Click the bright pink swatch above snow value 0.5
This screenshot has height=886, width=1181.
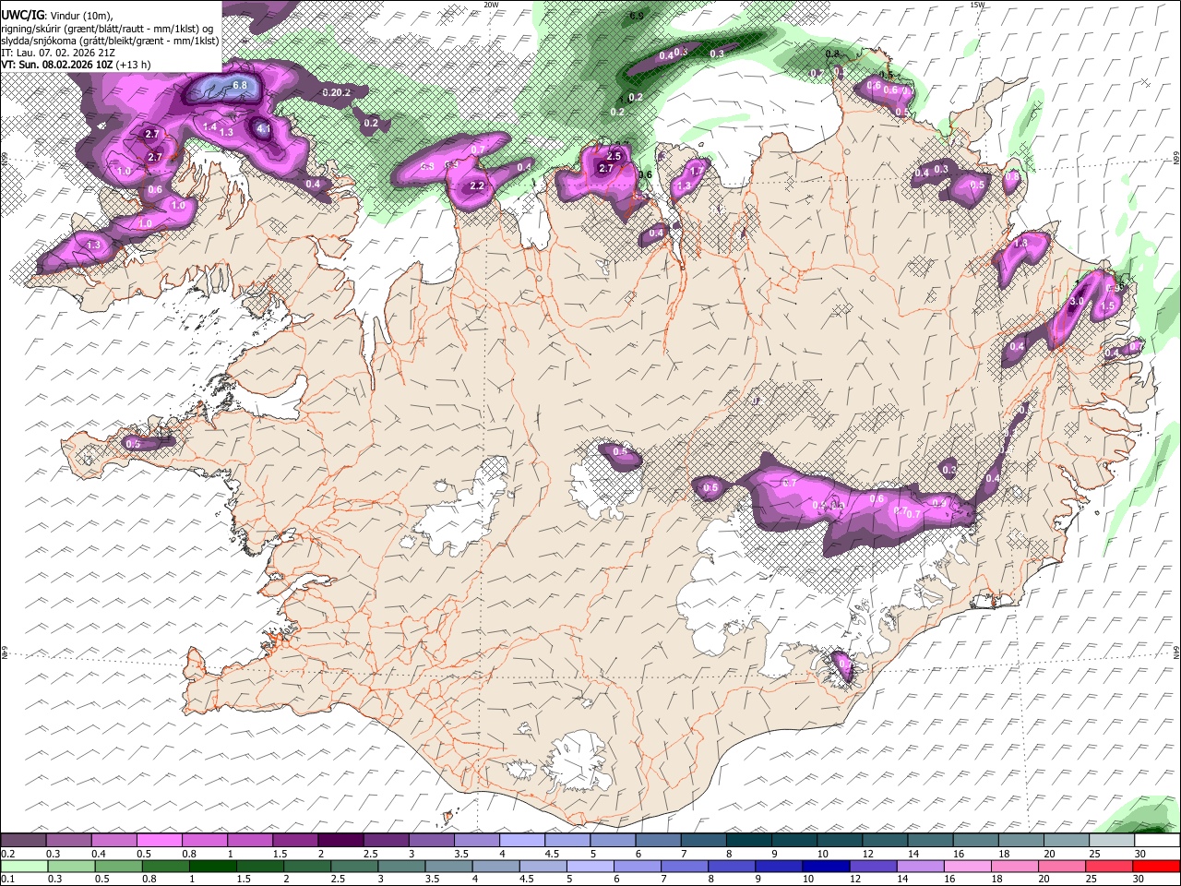click(159, 841)
